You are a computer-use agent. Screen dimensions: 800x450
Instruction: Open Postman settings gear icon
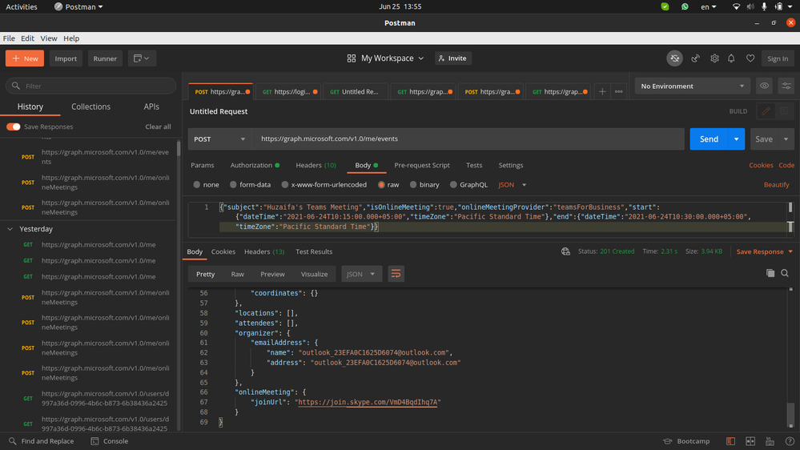click(x=714, y=58)
